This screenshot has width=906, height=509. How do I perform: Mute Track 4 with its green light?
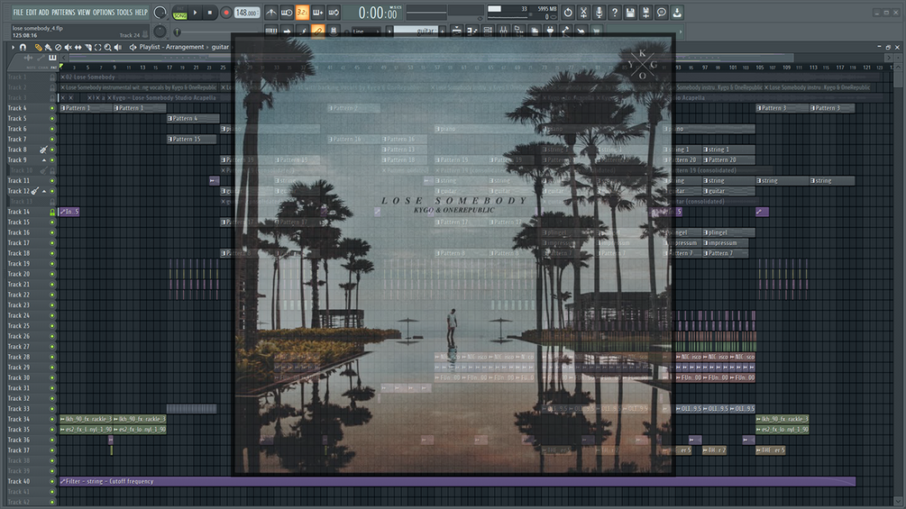coord(52,108)
